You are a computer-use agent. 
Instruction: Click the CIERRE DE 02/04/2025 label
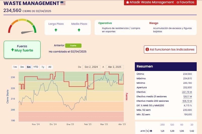[x=37, y=11]
